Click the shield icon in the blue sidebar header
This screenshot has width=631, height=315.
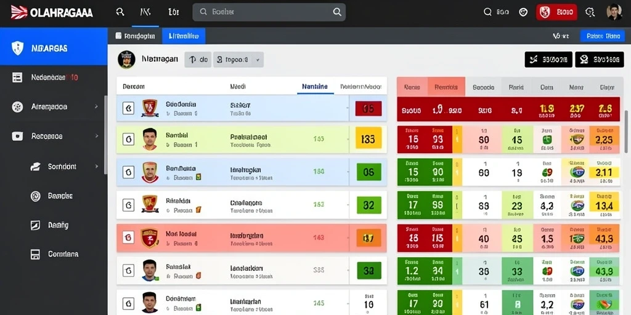point(17,48)
